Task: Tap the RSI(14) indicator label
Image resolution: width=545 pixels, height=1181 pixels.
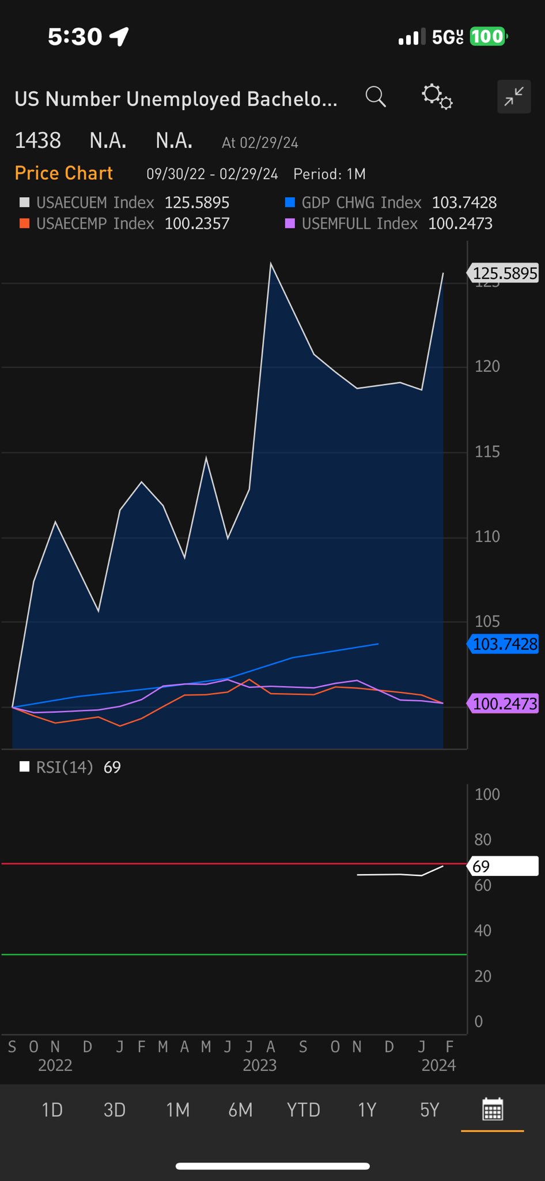Action: coord(64,767)
